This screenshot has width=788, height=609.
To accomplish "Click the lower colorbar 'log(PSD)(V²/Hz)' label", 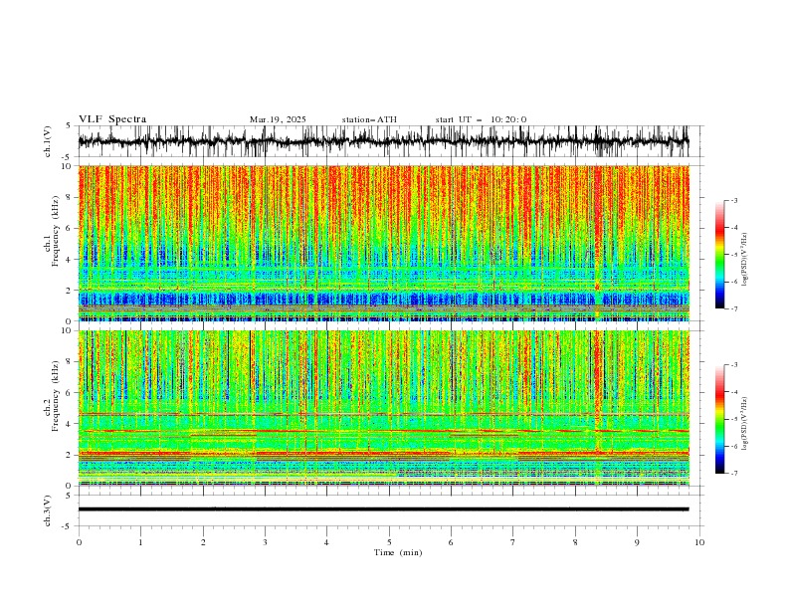I will [x=745, y=424].
